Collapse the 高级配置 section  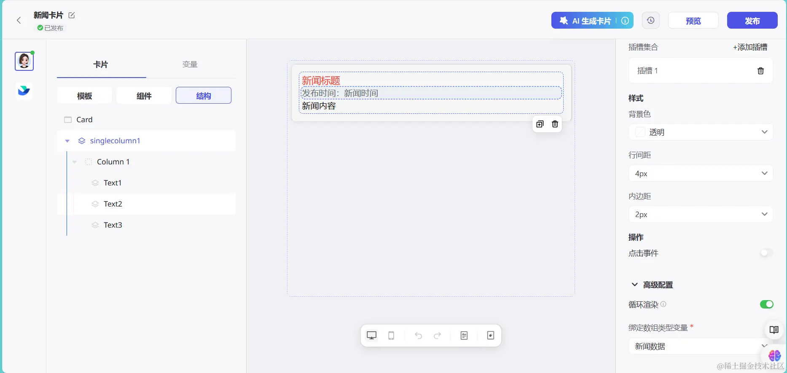pyautogui.click(x=634, y=285)
